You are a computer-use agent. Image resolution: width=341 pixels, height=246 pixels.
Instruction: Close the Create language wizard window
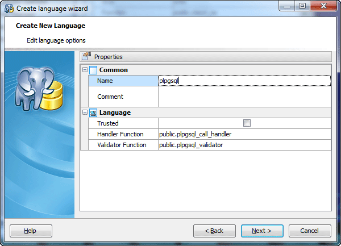(323, 7)
